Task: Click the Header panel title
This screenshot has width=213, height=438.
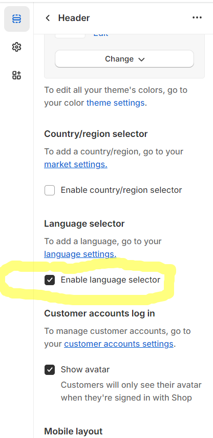Action: click(74, 18)
